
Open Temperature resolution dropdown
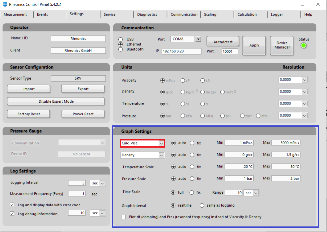pos(305,103)
